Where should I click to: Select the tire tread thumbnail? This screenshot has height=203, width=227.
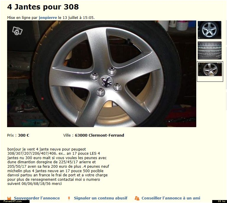pos(210,50)
